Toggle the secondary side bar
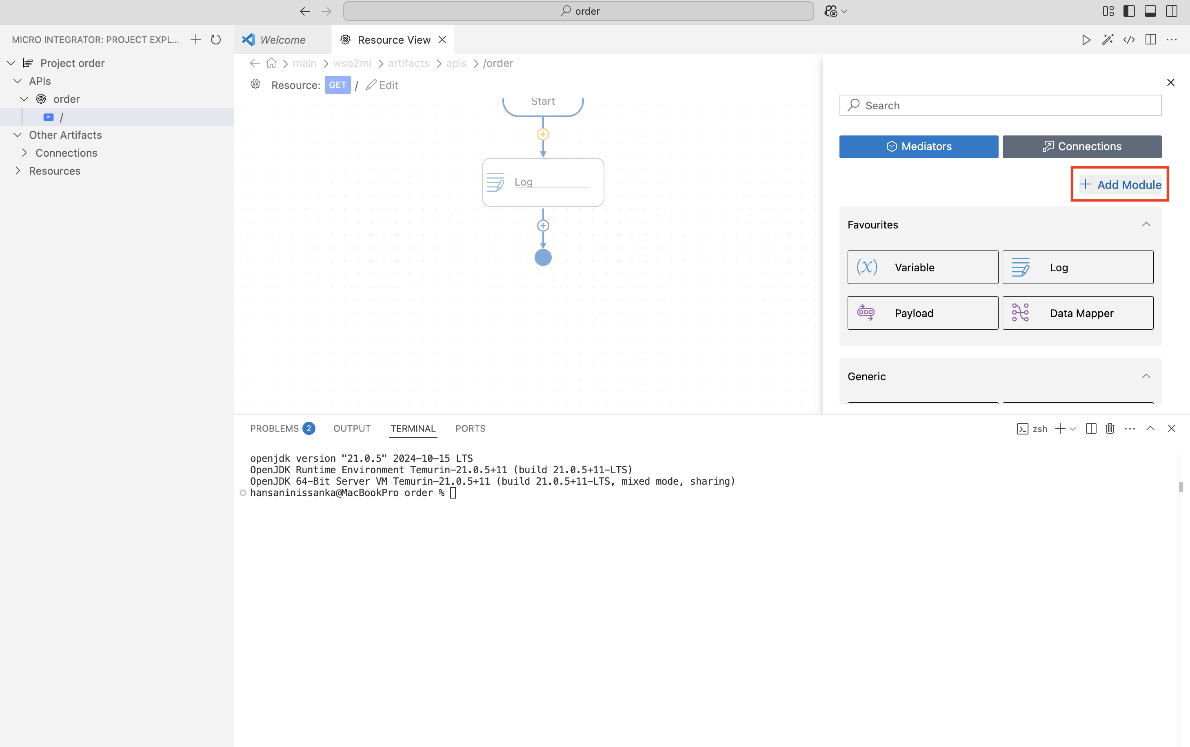 (1172, 11)
